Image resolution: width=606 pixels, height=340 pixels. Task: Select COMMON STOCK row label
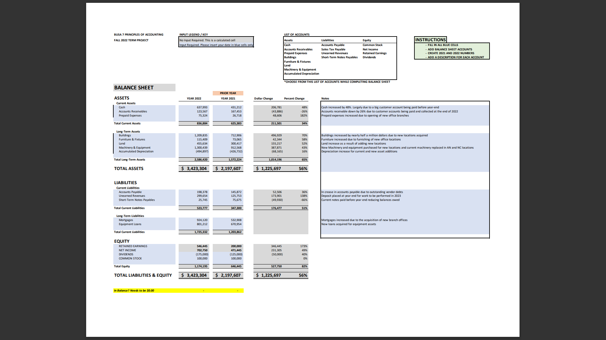tap(130, 258)
